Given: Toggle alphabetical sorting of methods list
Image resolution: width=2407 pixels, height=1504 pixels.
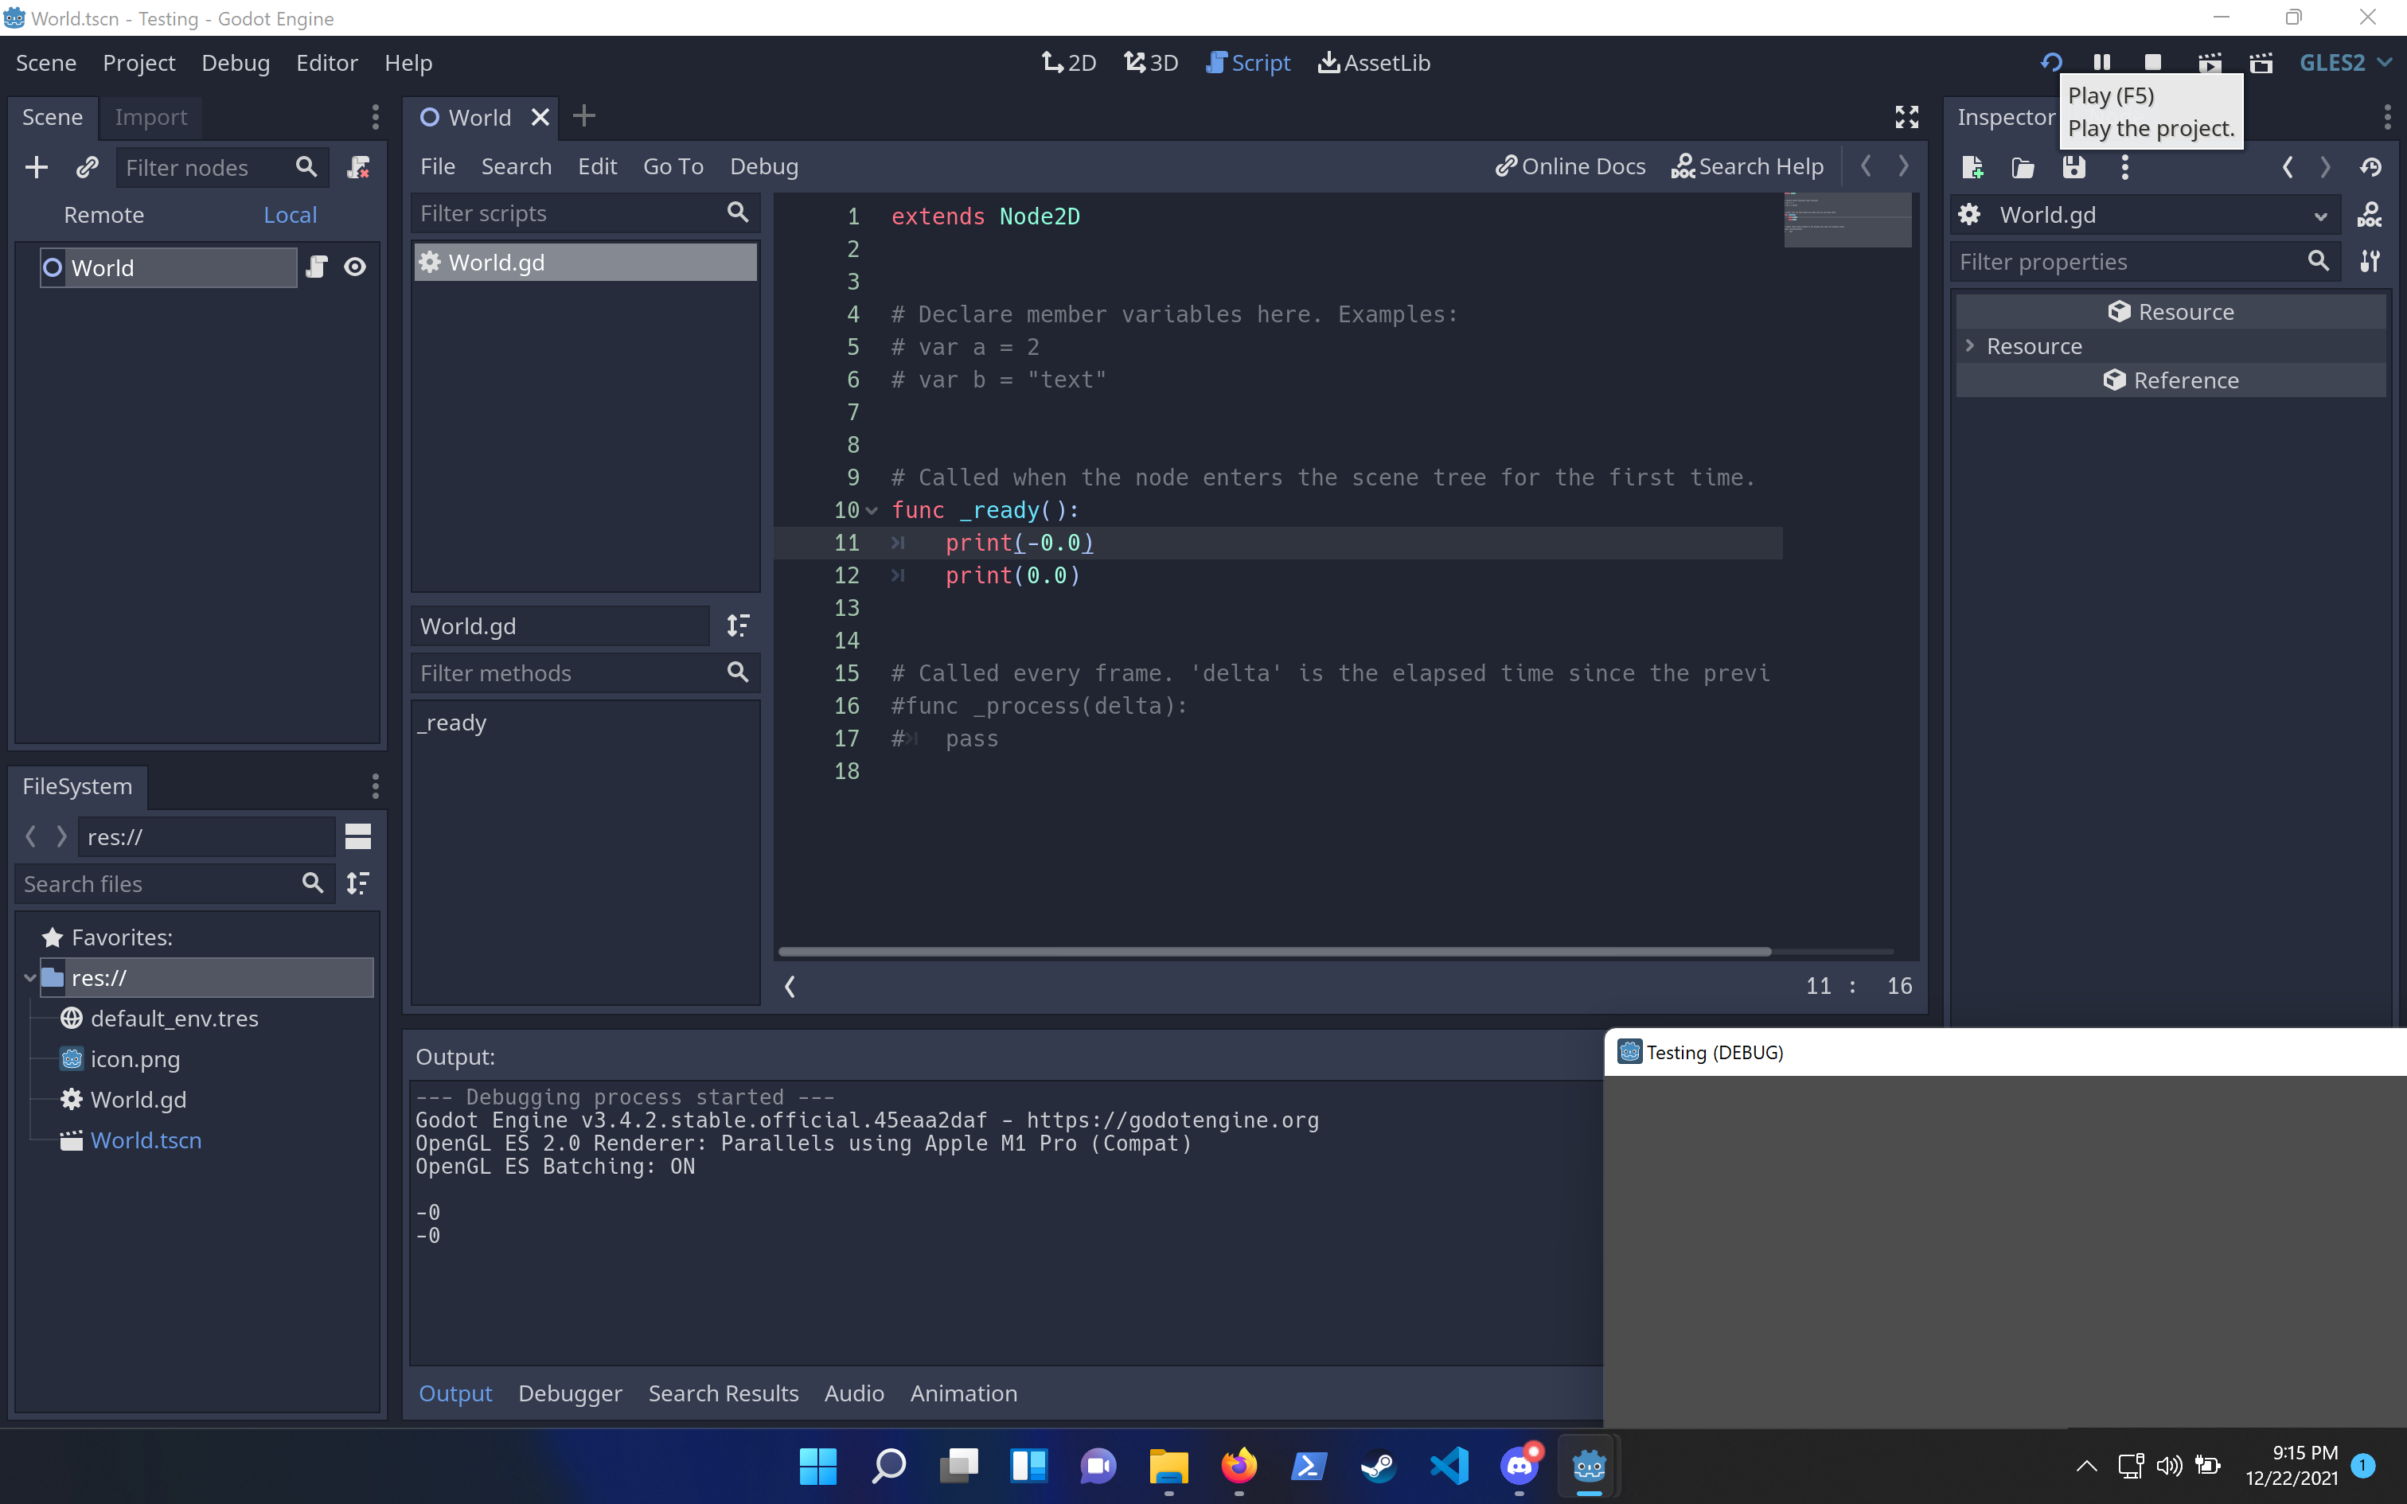Looking at the screenshot, I should (738, 625).
